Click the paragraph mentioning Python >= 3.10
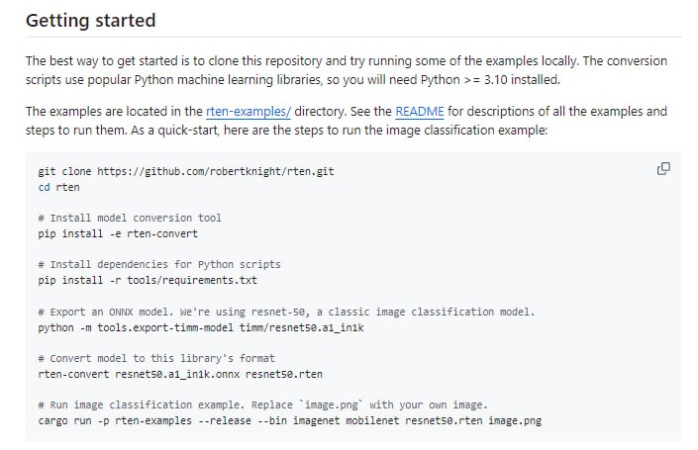The width and height of the screenshot is (698, 450). point(347,68)
